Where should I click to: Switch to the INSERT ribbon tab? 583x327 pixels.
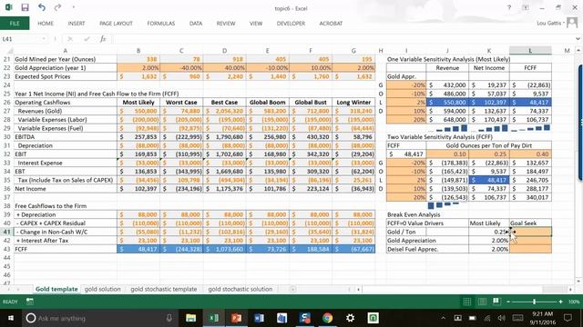pyautogui.click(x=77, y=23)
